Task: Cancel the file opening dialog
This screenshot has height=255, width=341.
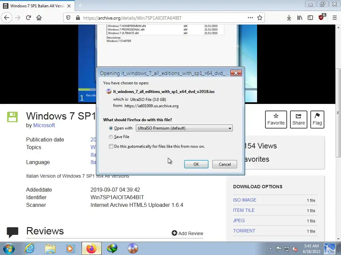Action: (225, 164)
